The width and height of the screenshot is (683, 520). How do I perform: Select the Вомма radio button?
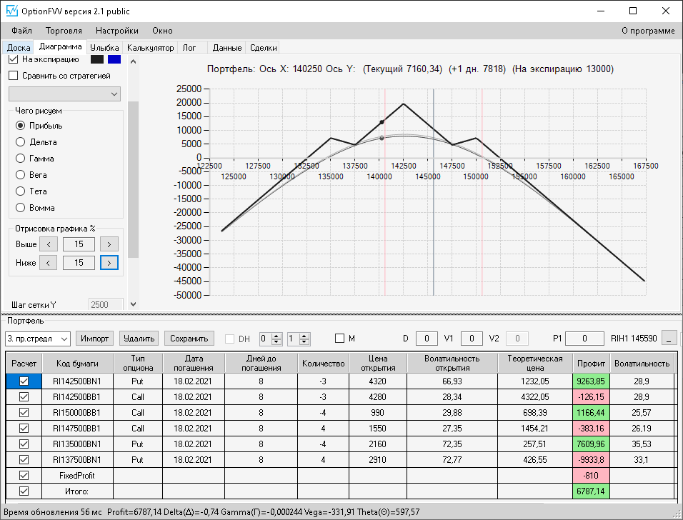tap(20, 208)
